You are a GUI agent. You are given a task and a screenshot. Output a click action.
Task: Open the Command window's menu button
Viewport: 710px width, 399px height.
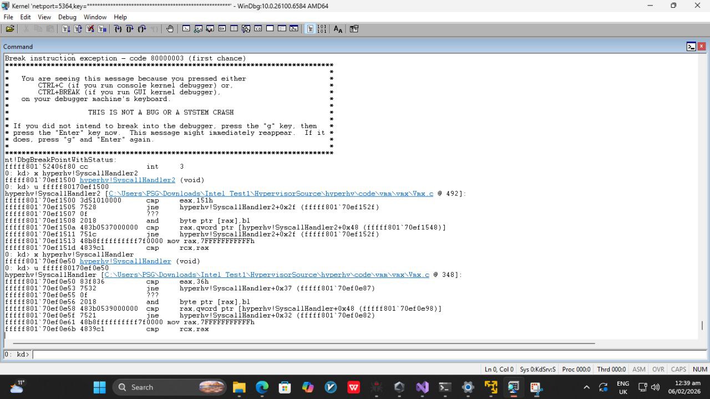pyautogui.click(x=691, y=47)
